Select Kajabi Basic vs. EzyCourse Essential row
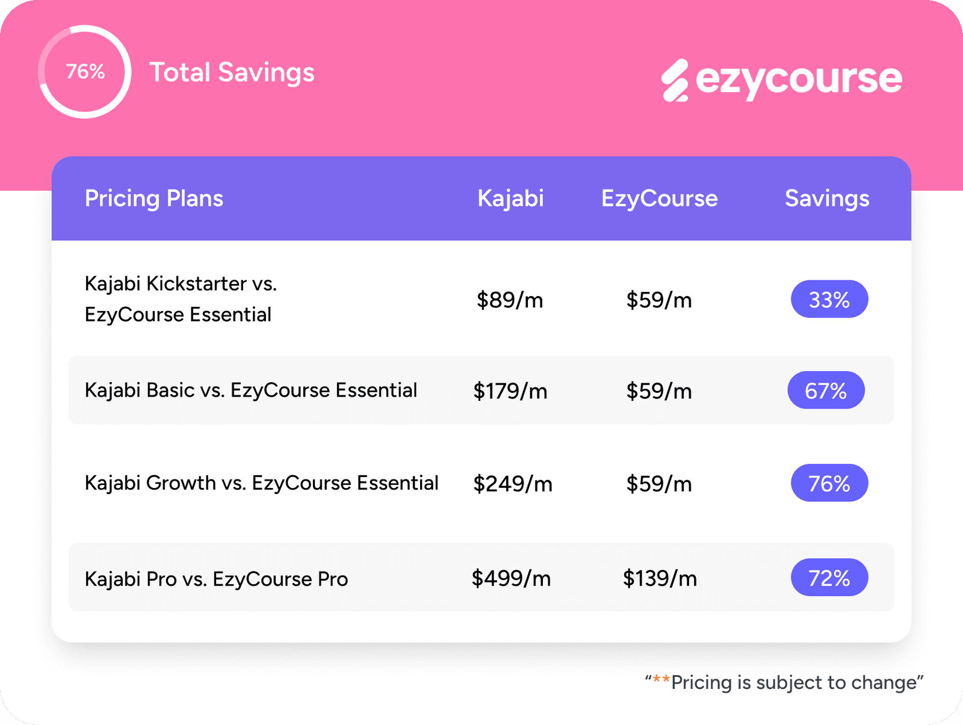Viewport: 963px width, 725px height. tap(250, 390)
